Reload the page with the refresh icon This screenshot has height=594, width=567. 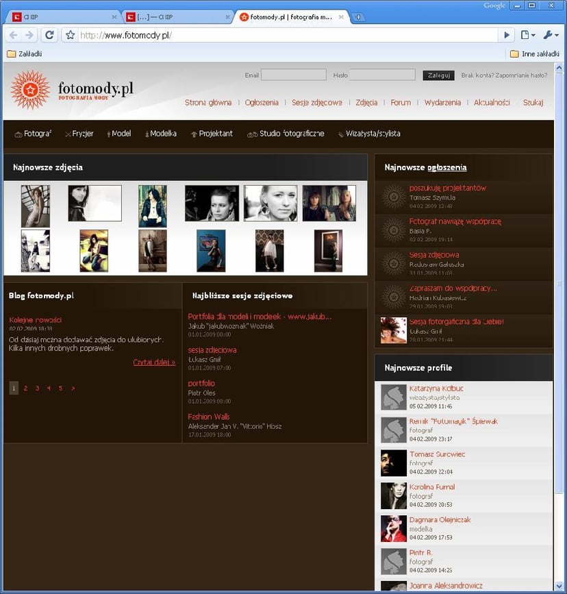(x=49, y=35)
